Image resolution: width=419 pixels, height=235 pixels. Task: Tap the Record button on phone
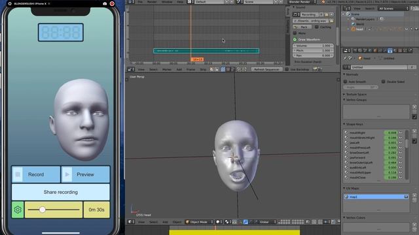(x=36, y=174)
